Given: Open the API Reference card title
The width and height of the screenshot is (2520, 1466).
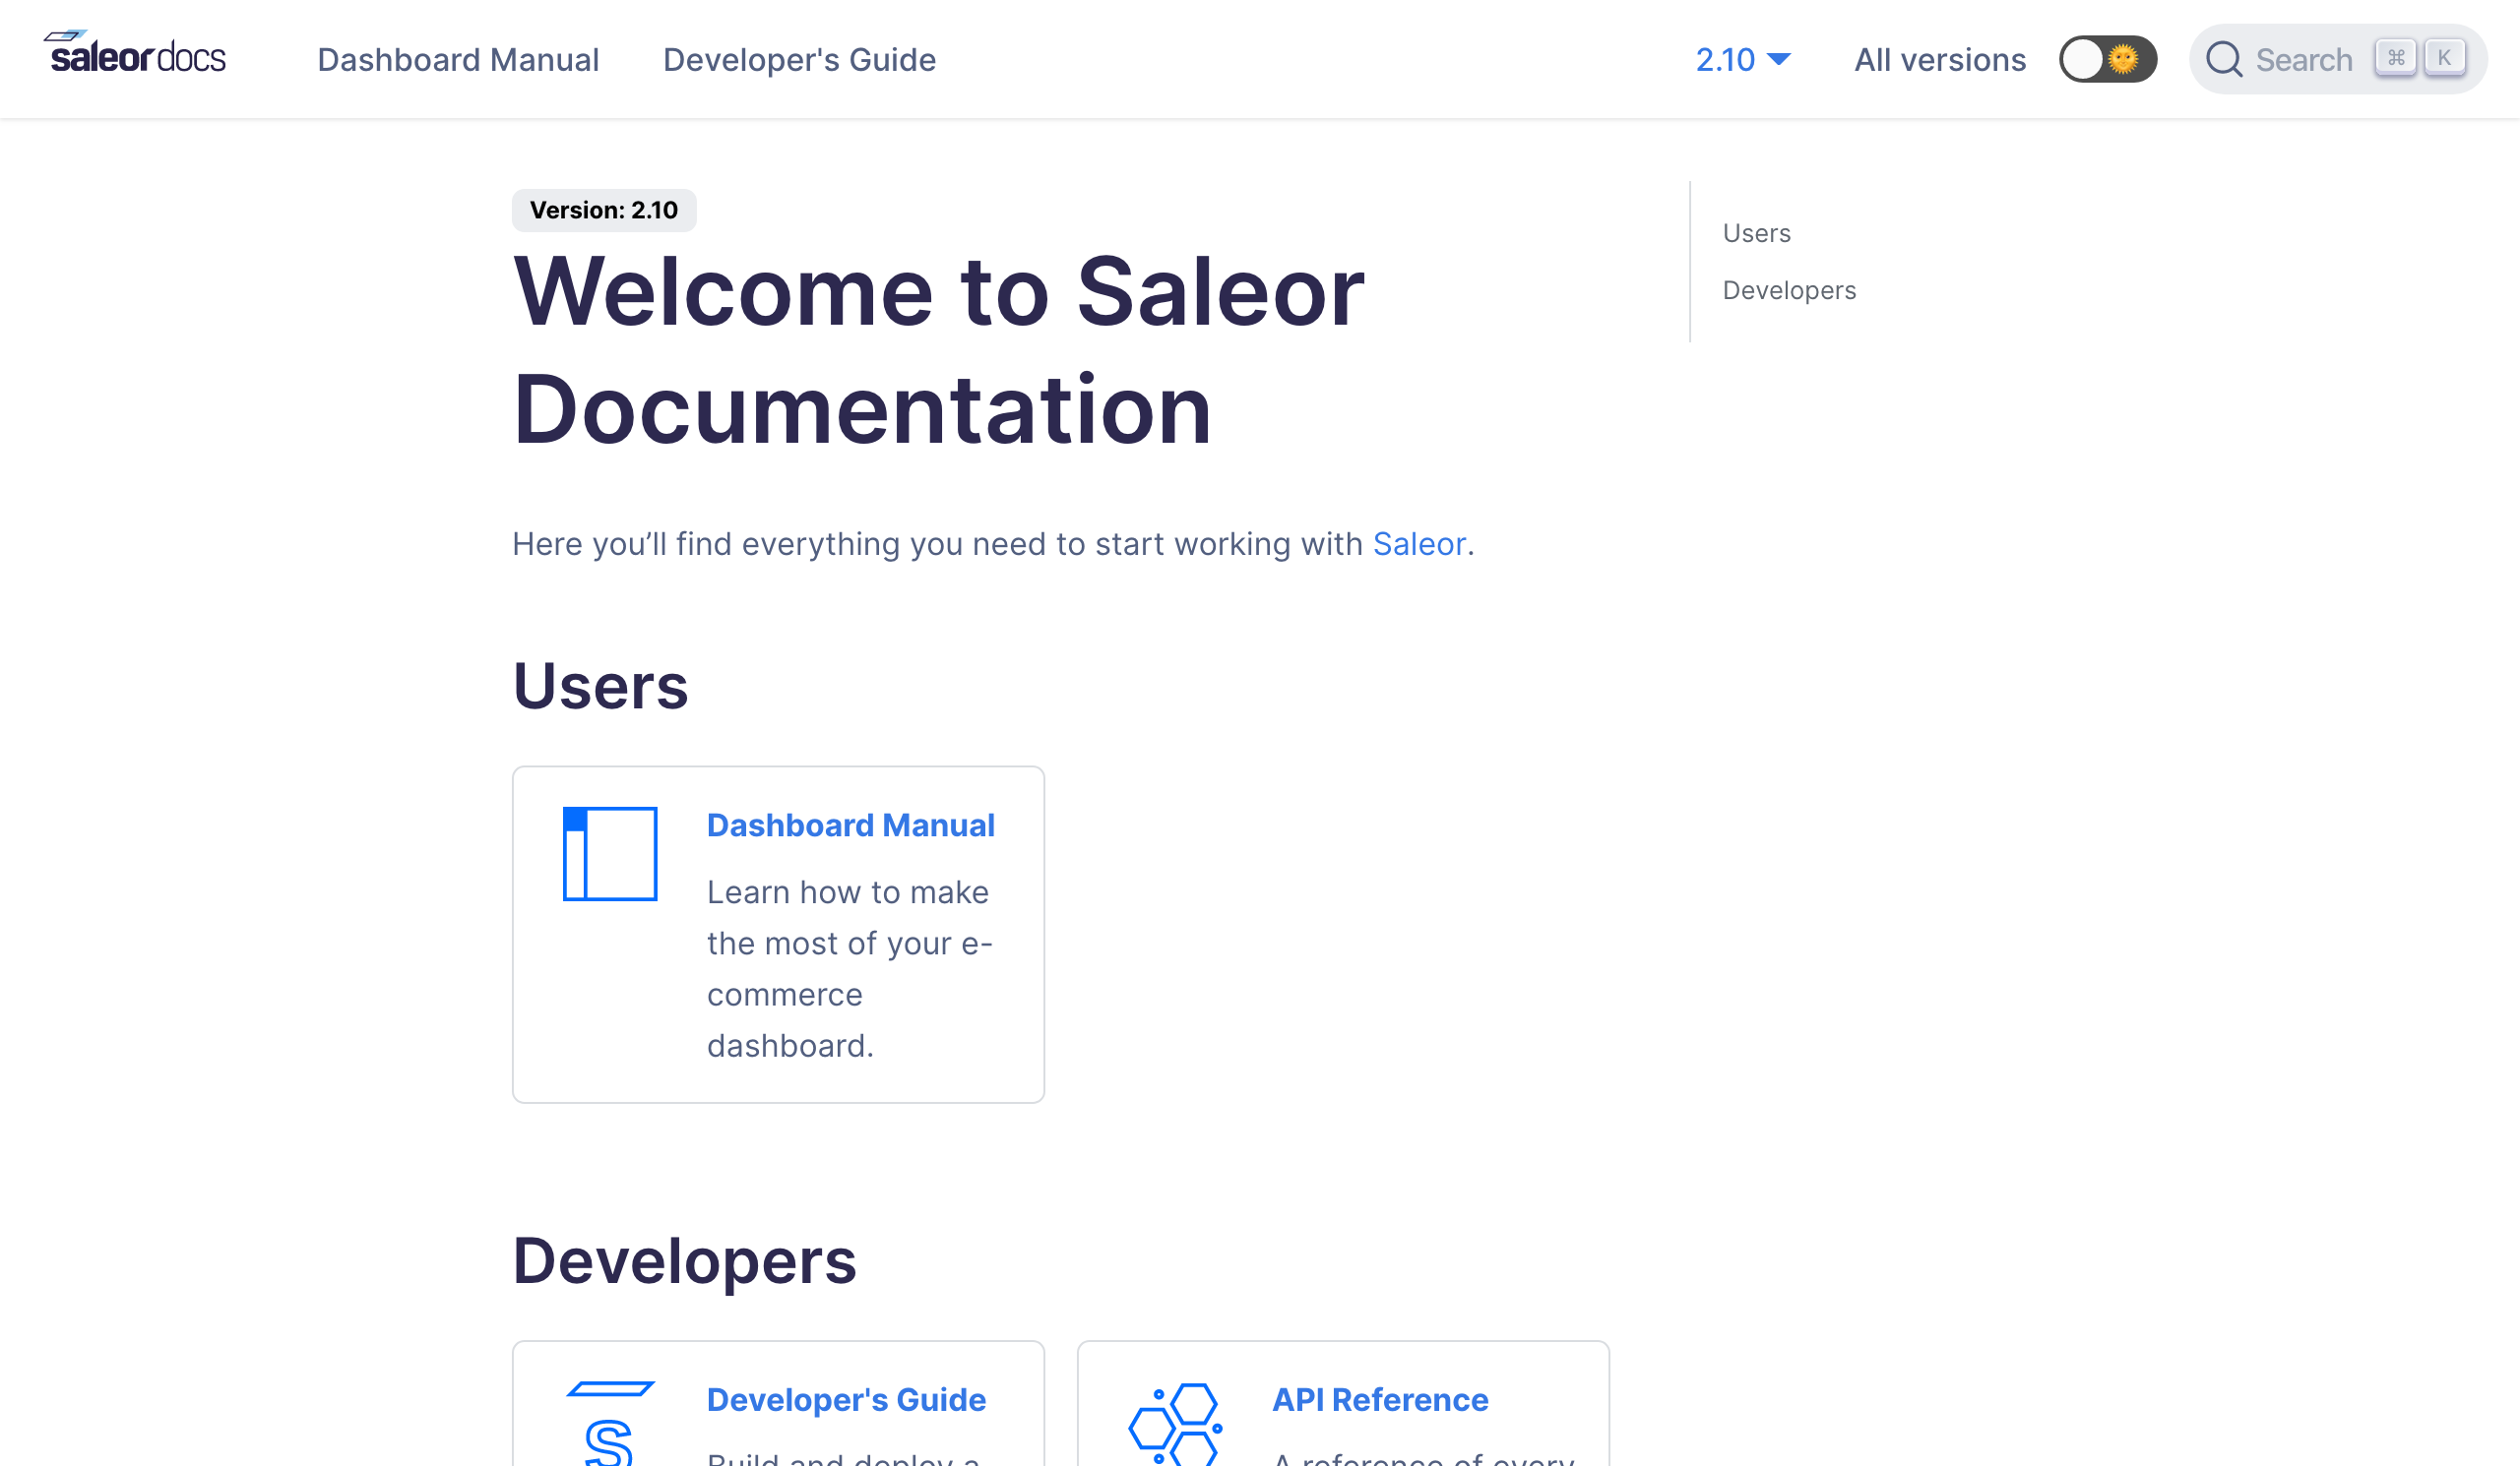Looking at the screenshot, I should (1380, 1400).
